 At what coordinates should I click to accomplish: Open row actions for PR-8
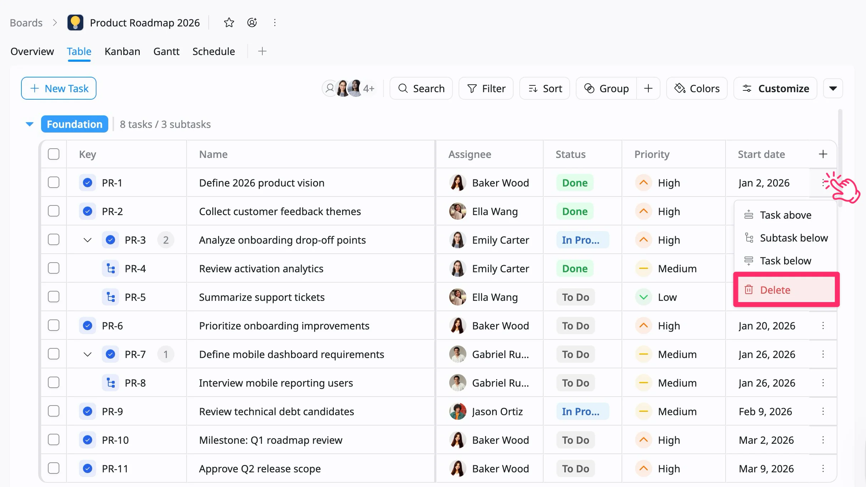[x=823, y=383]
